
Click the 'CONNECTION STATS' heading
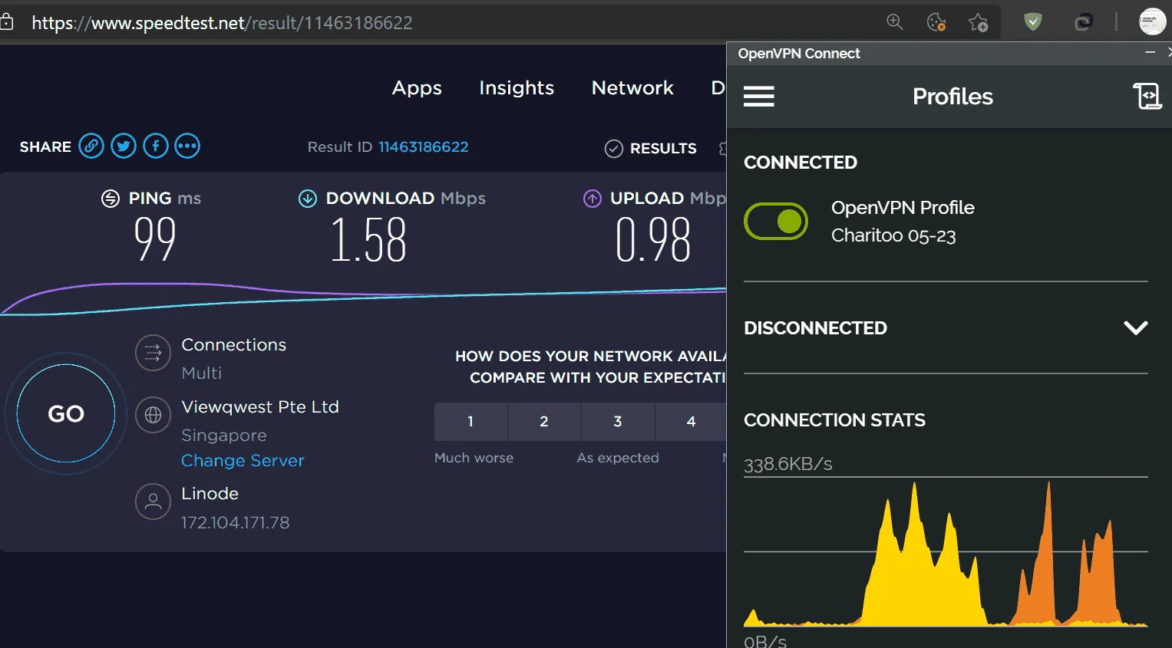(834, 420)
